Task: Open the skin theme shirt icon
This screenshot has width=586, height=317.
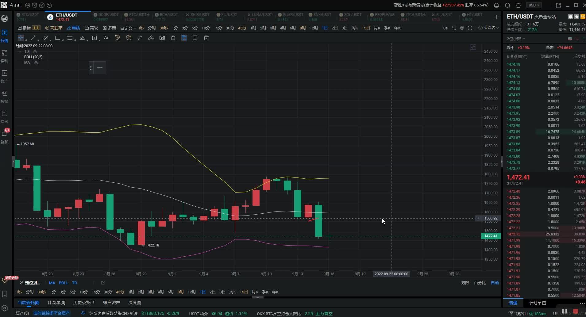Action: (519, 5)
